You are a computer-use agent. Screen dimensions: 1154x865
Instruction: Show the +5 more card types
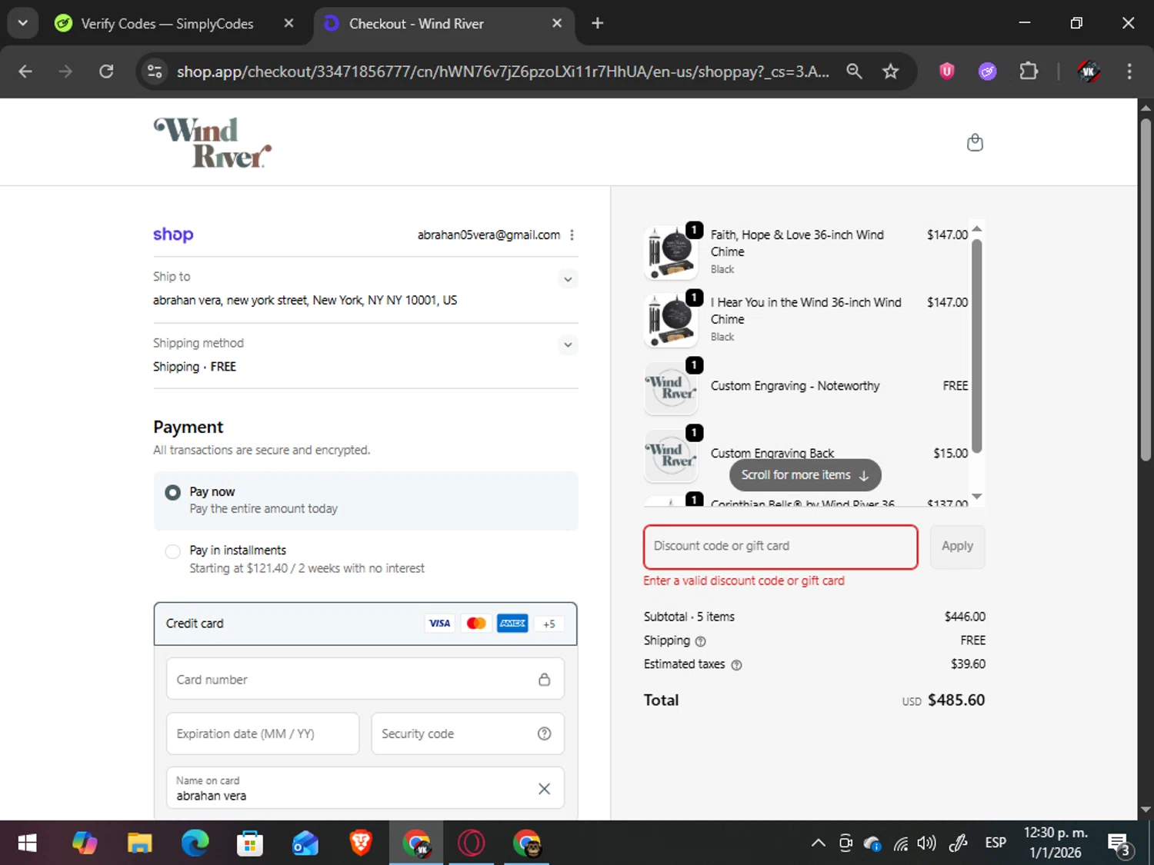[549, 624]
